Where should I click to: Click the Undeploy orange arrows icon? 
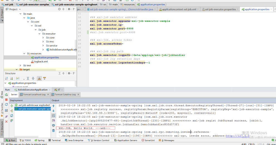12,111
